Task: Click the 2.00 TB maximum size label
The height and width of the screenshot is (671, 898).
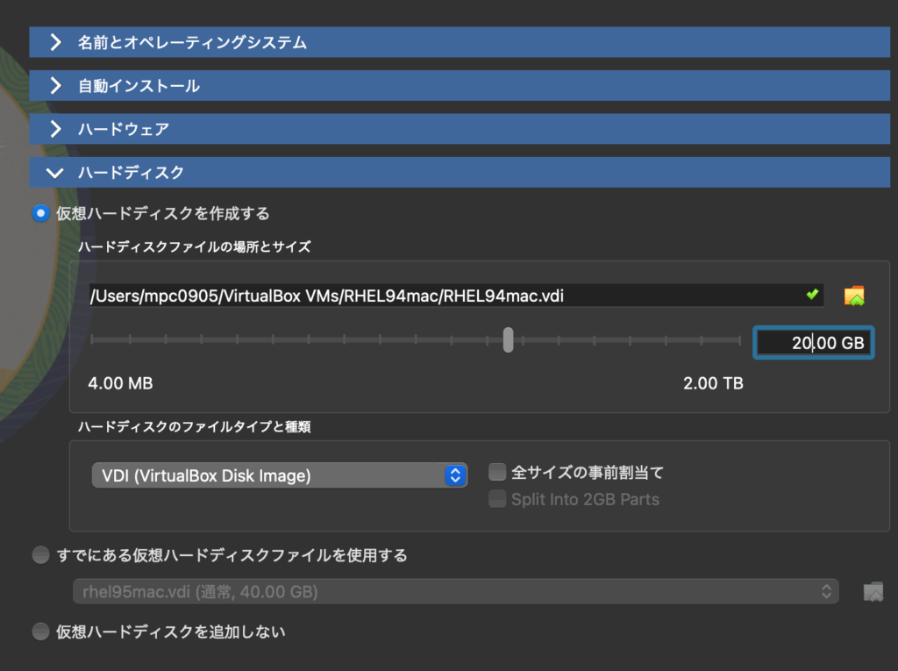Action: [713, 383]
